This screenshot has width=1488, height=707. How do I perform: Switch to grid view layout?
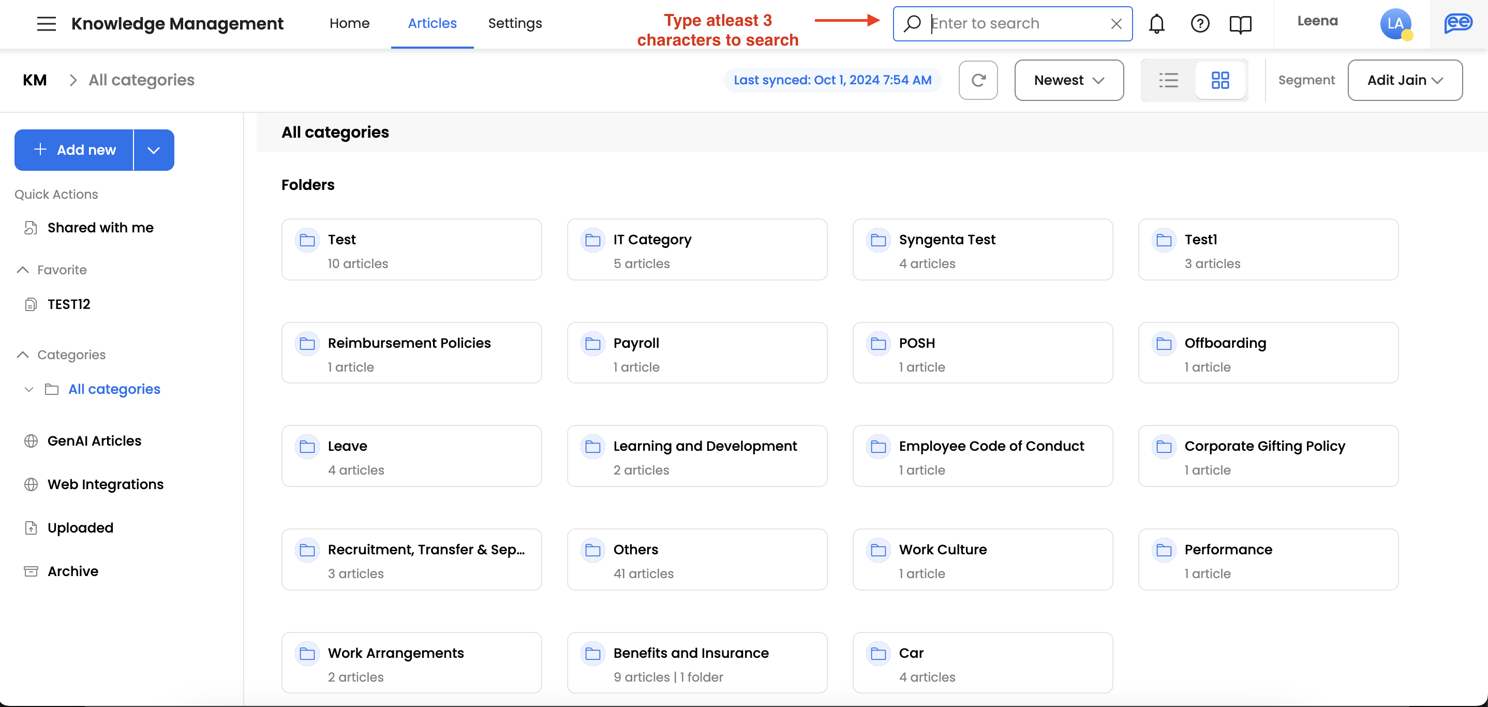1220,80
